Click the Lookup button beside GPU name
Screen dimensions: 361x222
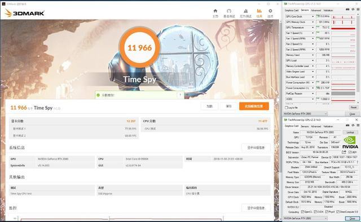(350, 132)
